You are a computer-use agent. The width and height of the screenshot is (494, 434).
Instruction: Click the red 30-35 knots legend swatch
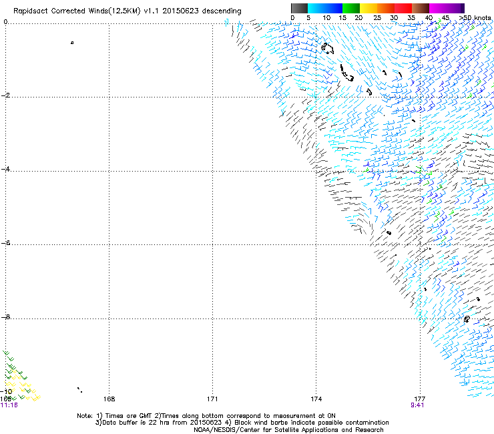point(403,8)
